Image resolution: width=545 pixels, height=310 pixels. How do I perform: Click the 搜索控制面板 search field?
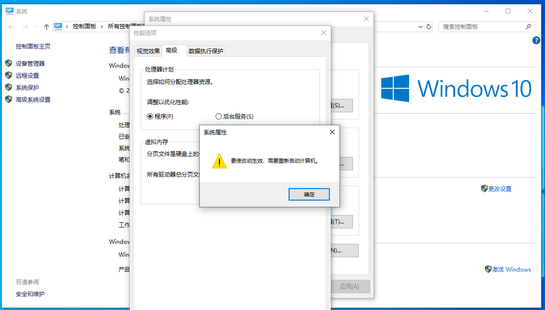(x=486, y=27)
